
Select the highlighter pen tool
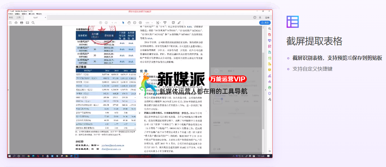(179, 23)
